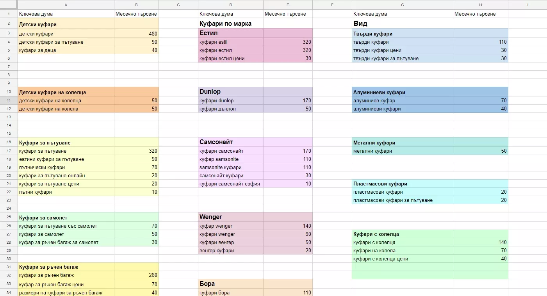Click the 'Твърди куфари' heading cell
This screenshot has height=296, width=547.
click(x=403, y=34)
